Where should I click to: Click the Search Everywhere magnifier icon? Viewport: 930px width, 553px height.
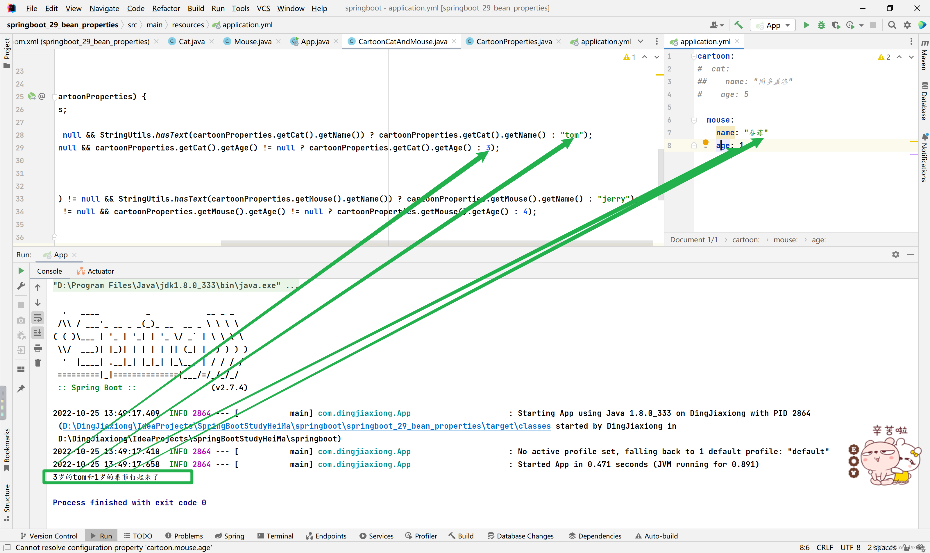pos(892,25)
